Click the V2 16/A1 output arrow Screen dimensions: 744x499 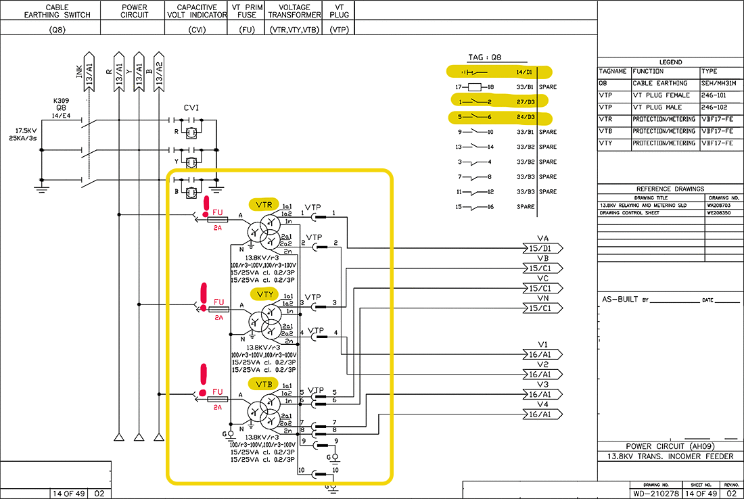tap(543, 375)
